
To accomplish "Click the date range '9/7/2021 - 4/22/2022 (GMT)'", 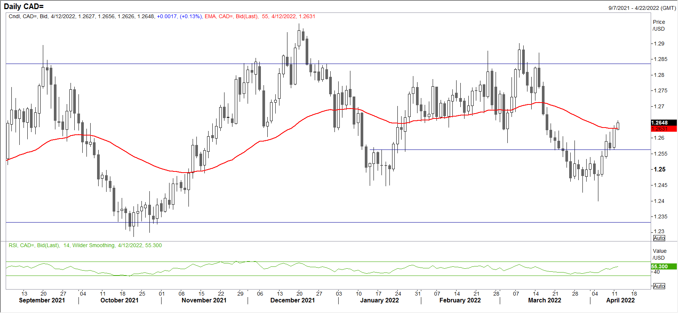I will [x=642, y=8].
